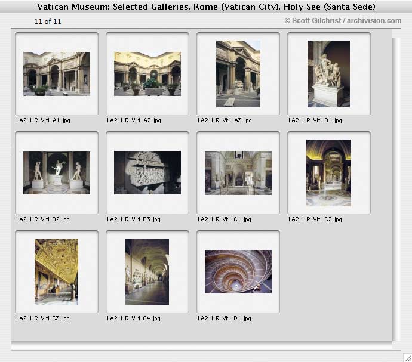Click the file name 1A2-I-R-VM-C1.jpg
Screen dimensions: 412x362
click(224, 219)
